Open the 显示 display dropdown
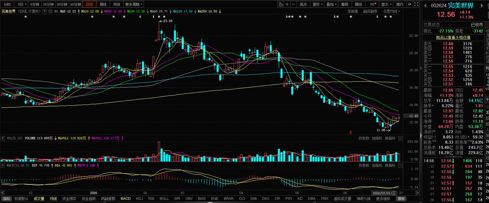 tap(386, 4)
